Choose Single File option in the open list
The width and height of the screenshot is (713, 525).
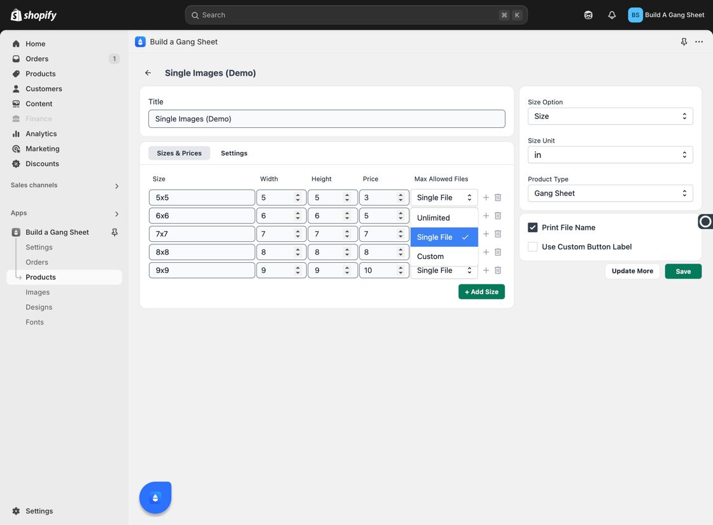click(x=444, y=237)
